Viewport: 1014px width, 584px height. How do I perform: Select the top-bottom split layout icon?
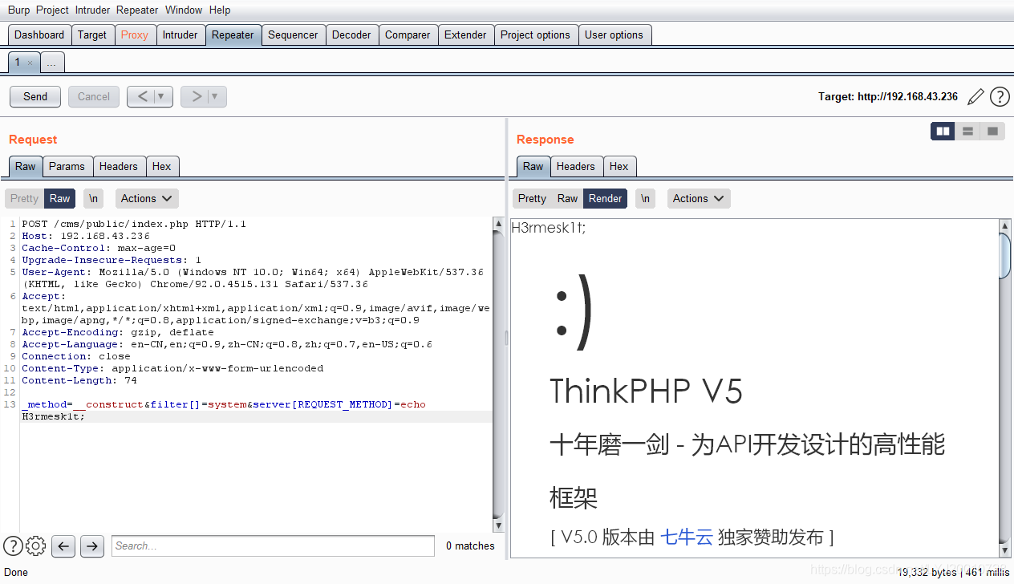[x=967, y=131]
